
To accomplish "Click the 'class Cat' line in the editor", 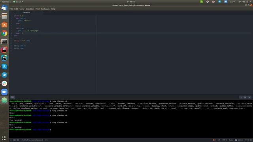I will [19, 16].
